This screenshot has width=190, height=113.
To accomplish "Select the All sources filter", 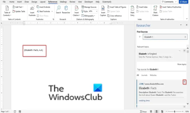I will pos(138,75).
